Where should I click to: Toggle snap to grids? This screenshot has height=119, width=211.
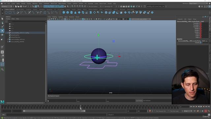click(x=73, y=6)
